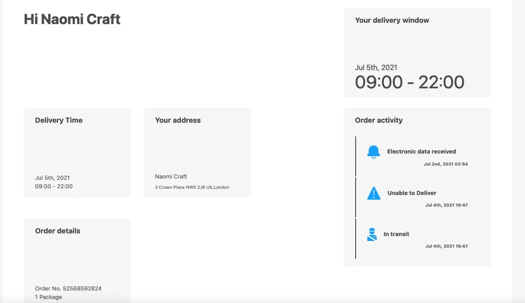525x303 pixels.
Task: Click the Your address card title
Action: [x=178, y=120]
